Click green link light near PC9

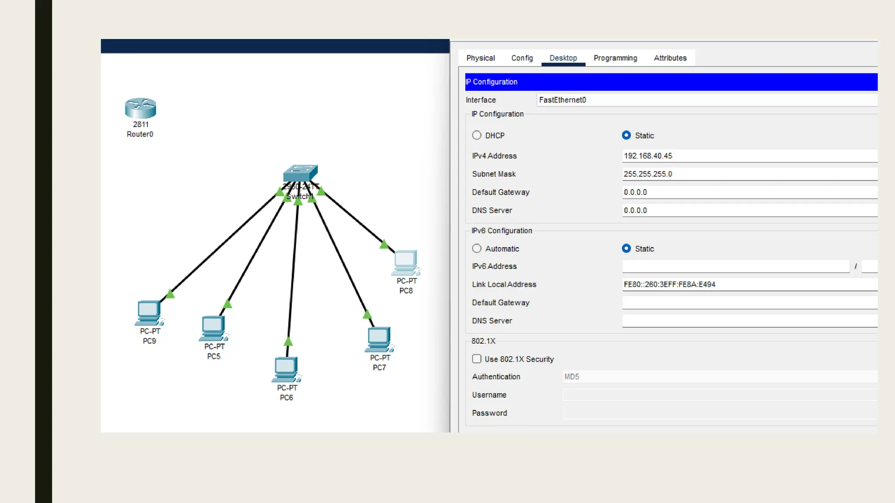[x=170, y=294]
